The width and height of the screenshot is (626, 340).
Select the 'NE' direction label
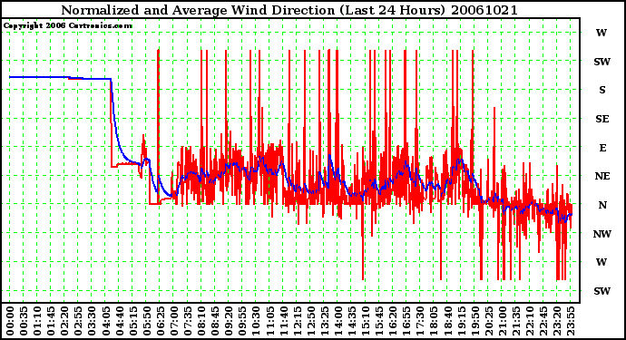(602, 177)
